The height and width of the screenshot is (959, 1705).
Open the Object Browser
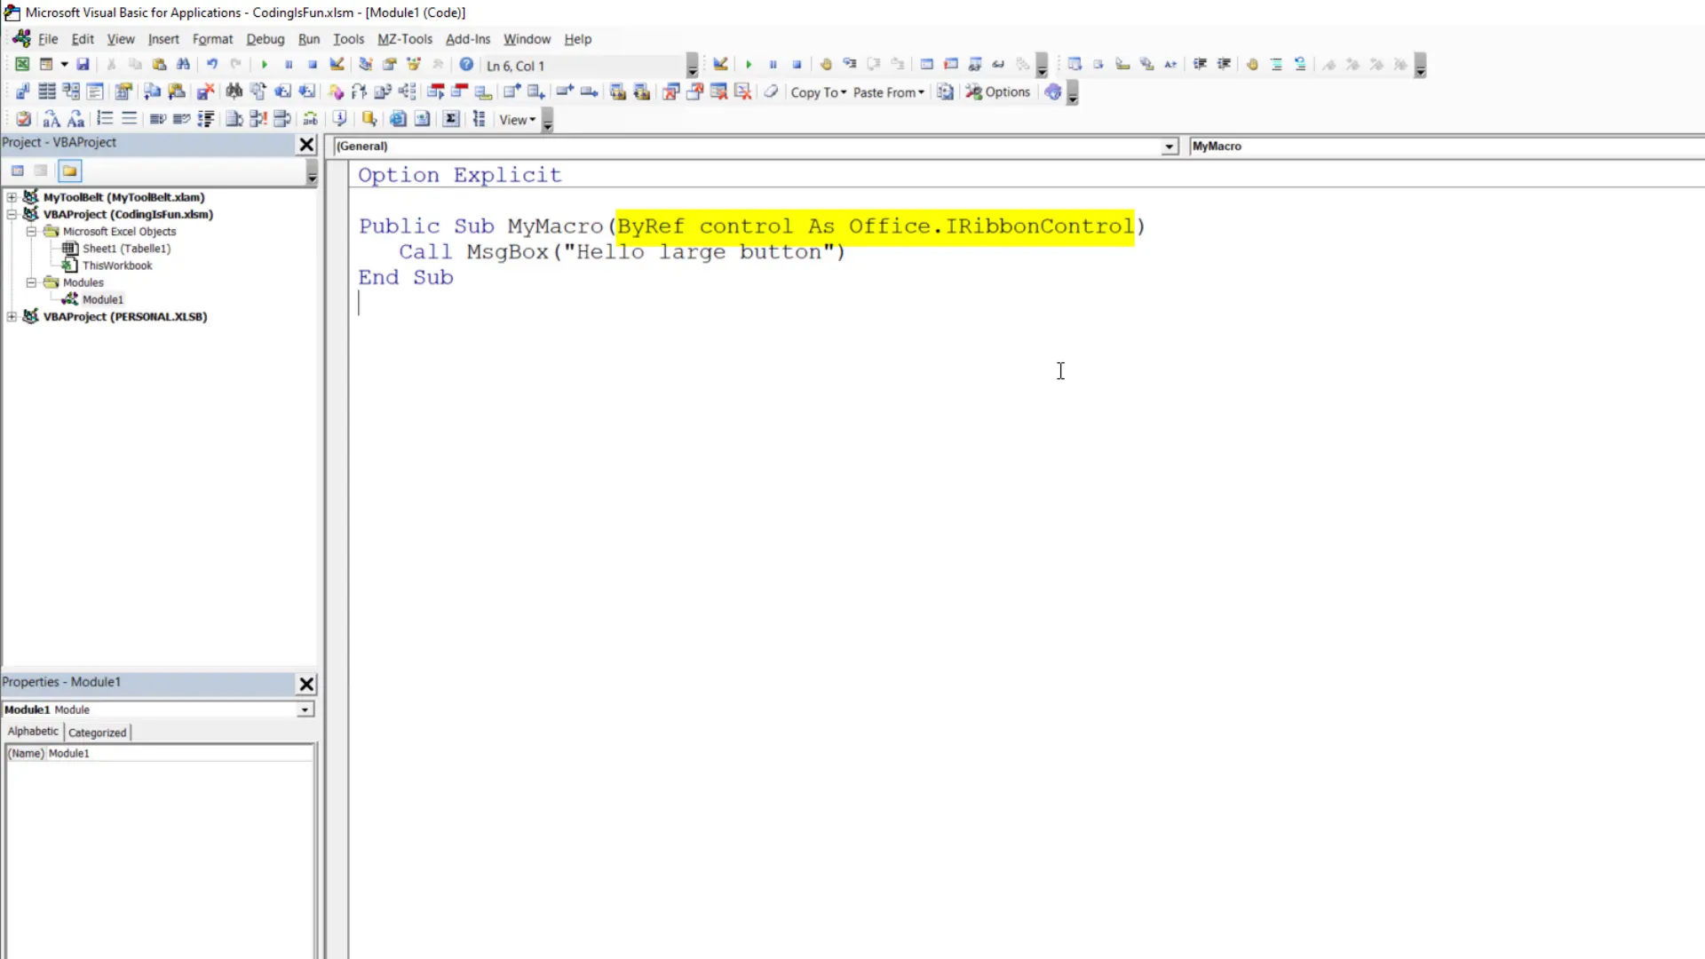point(414,64)
